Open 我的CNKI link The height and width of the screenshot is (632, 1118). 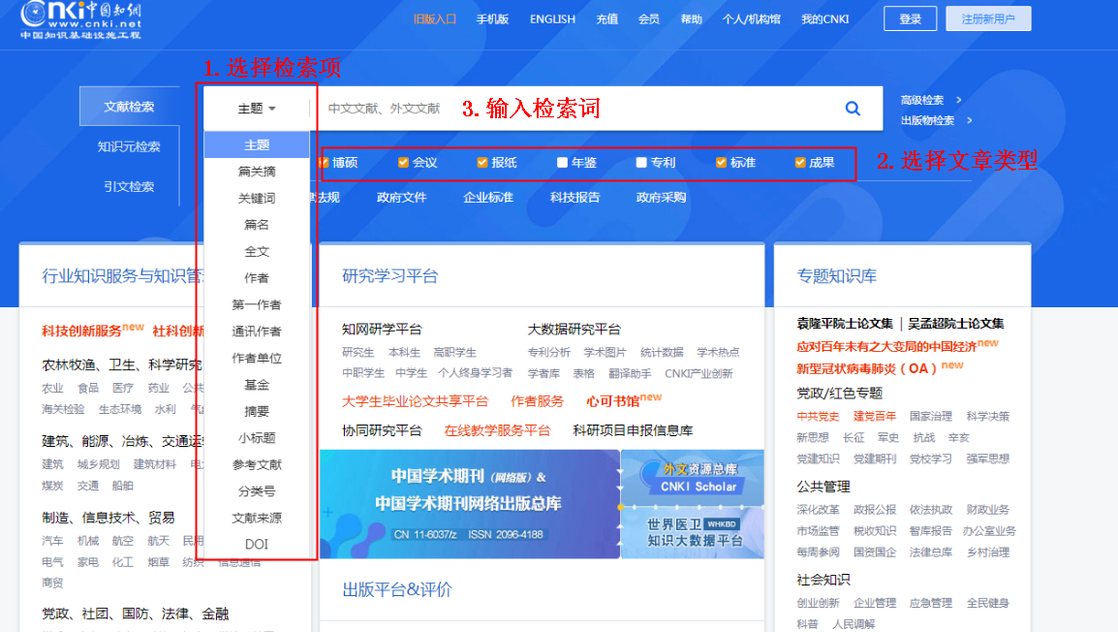pyautogui.click(x=825, y=19)
